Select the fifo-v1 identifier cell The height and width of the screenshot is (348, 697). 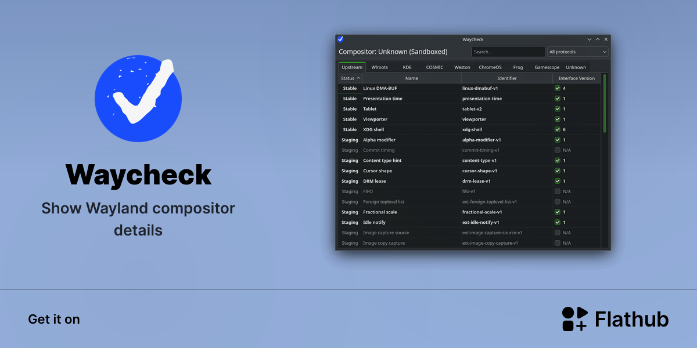click(507, 191)
